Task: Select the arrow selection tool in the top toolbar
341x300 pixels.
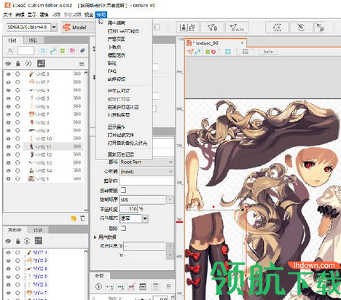Action: (212, 28)
